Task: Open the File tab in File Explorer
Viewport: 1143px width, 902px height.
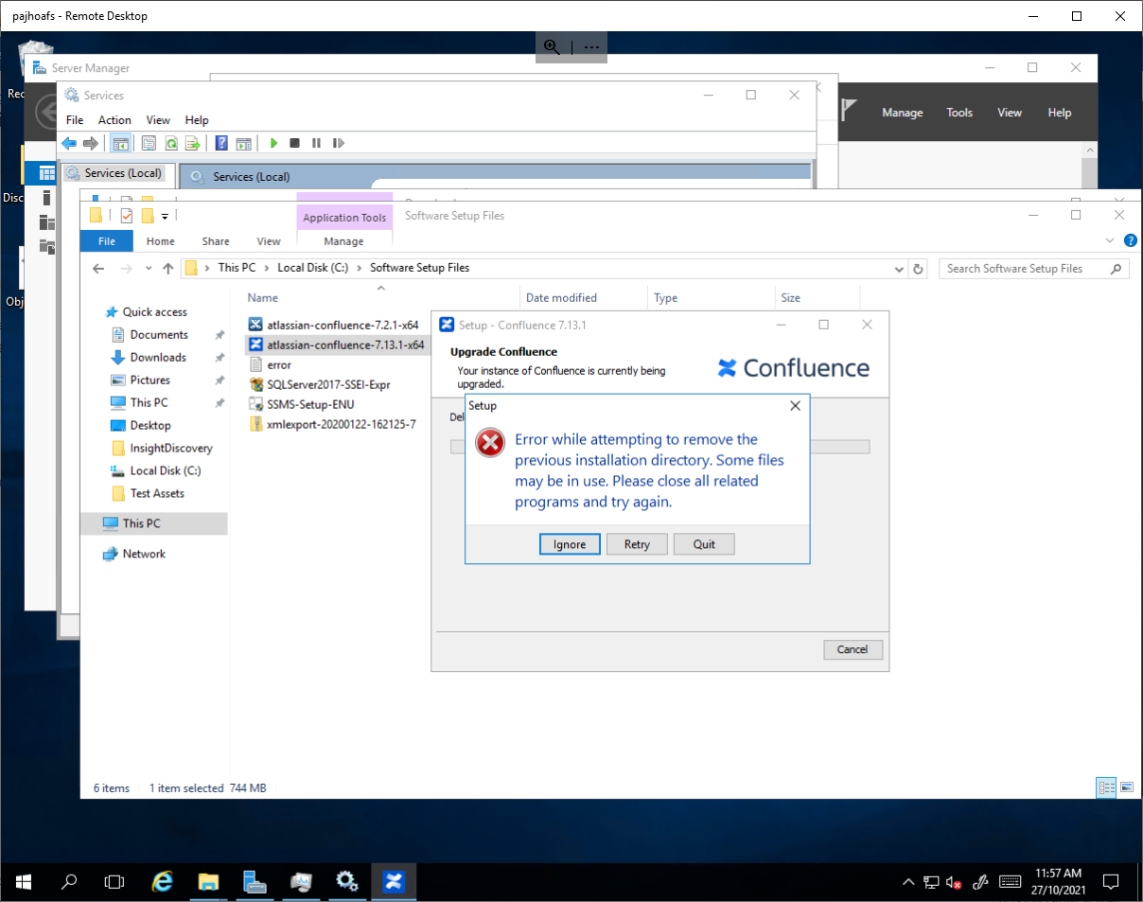Action: [x=107, y=241]
